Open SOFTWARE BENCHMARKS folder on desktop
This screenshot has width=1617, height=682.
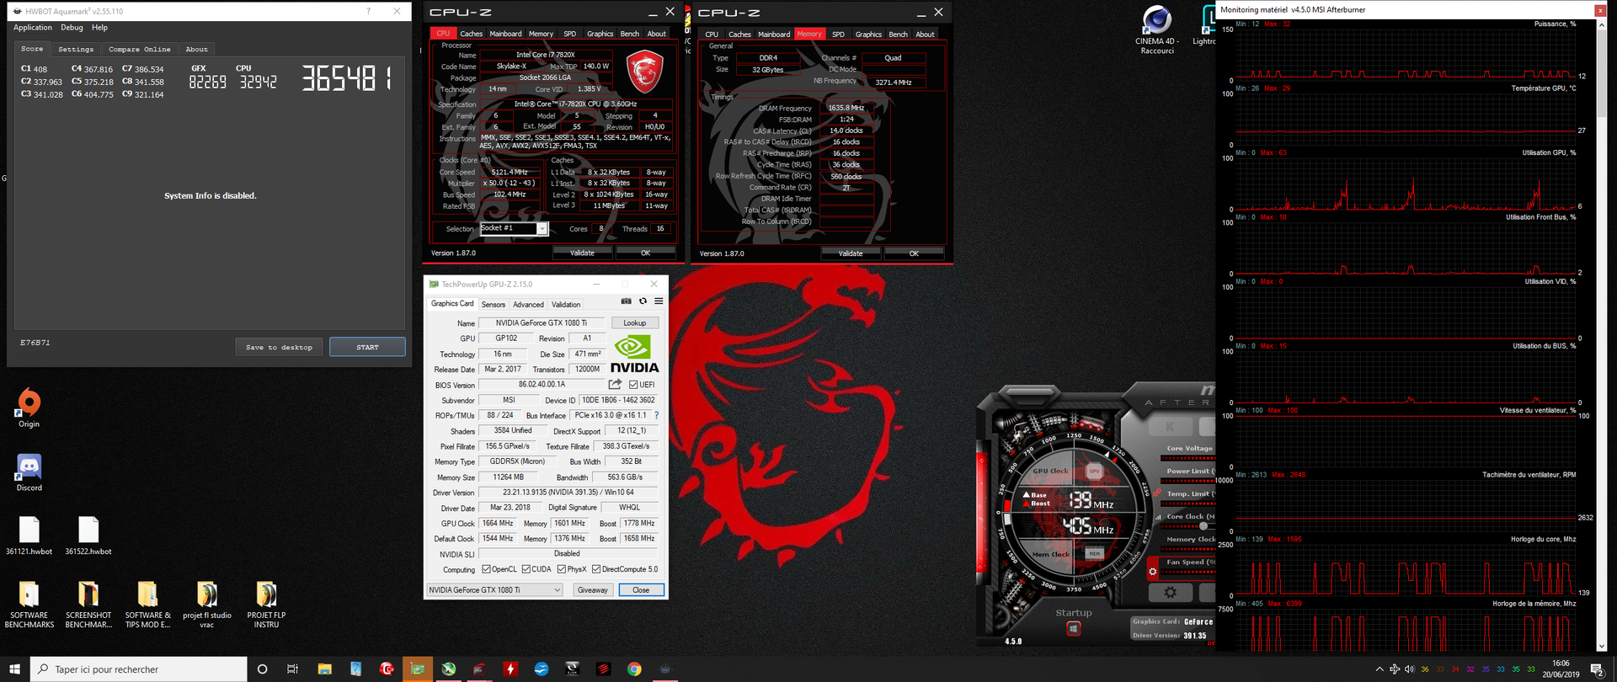click(29, 605)
